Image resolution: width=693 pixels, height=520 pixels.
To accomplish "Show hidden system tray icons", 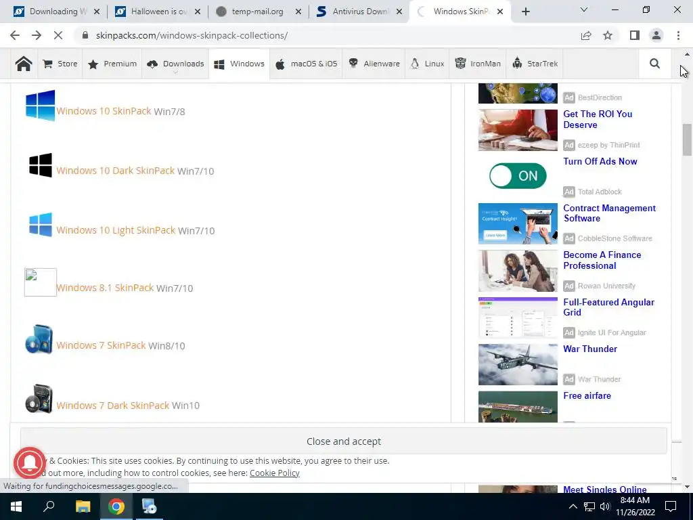I will click(573, 506).
